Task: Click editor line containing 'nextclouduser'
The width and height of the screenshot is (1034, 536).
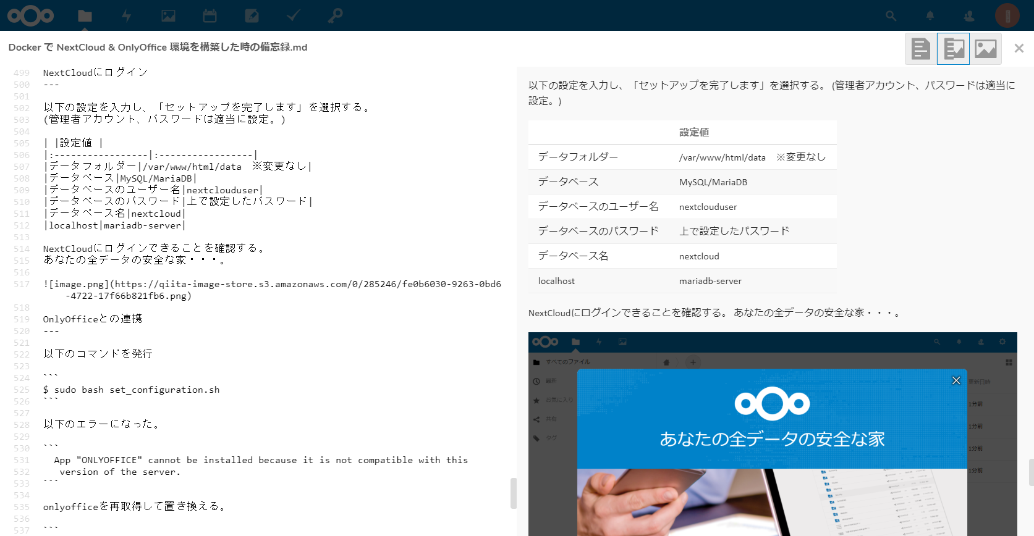Action: pyautogui.click(x=153, y=190)
